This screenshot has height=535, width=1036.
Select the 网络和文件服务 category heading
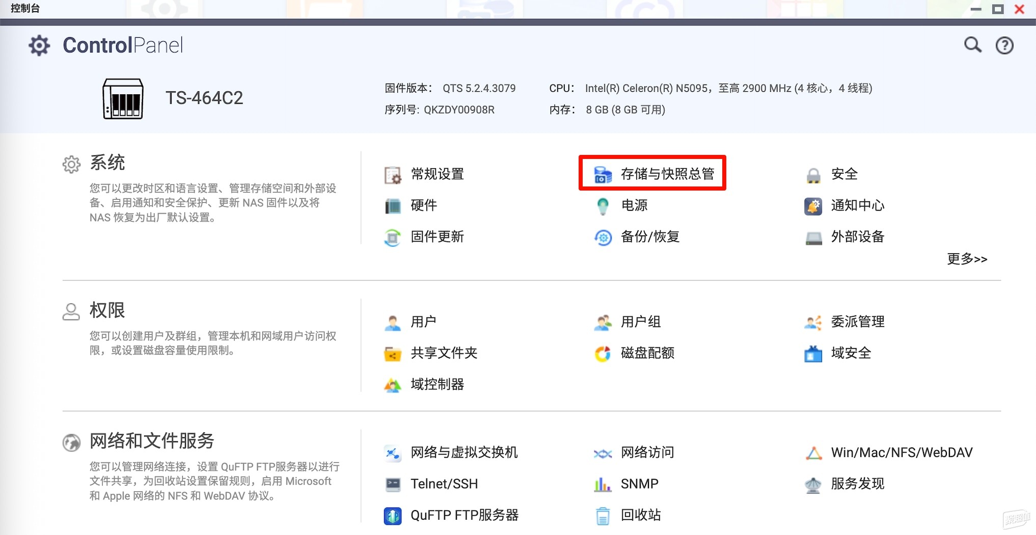(152, 441)
